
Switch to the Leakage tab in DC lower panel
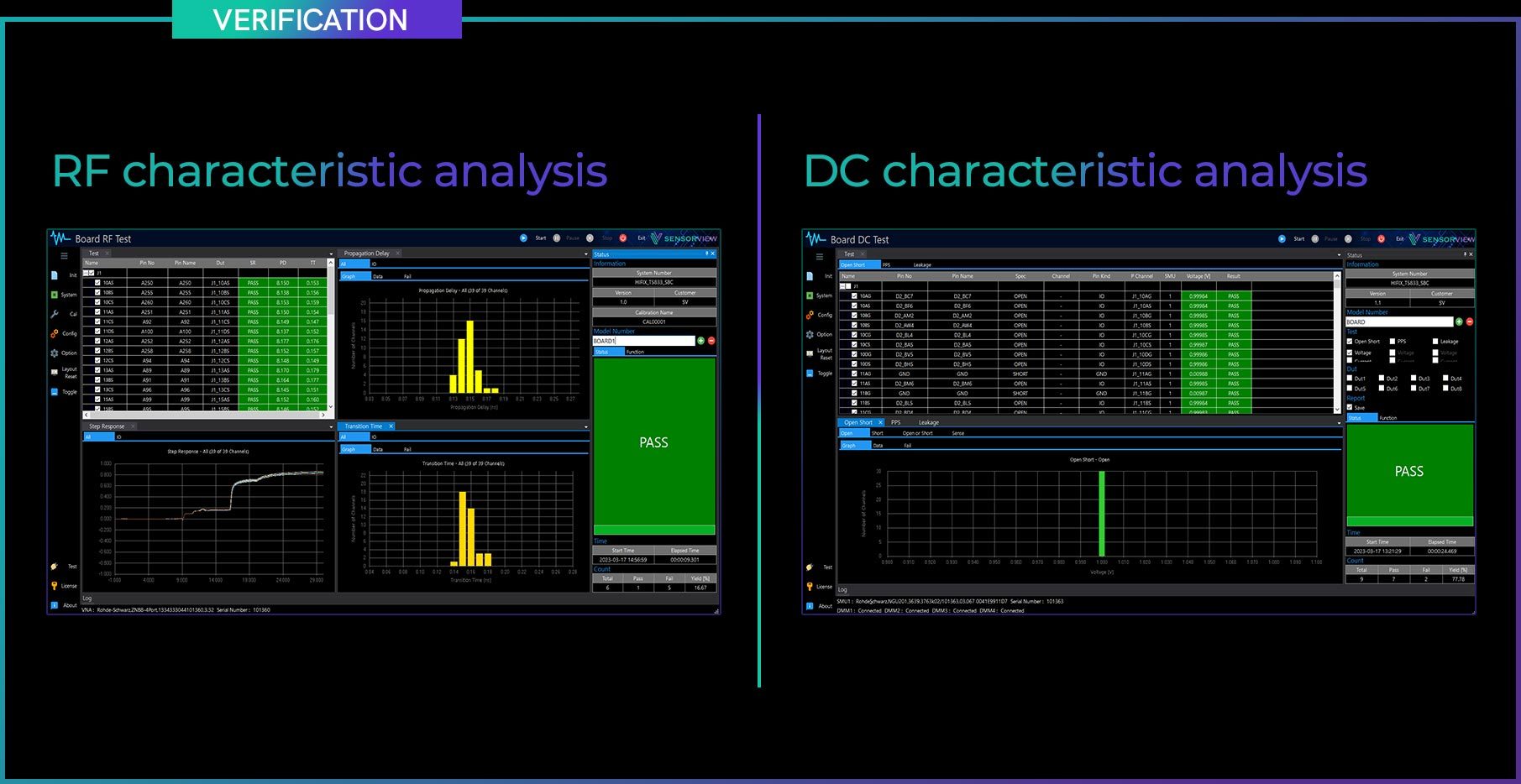pos(928,422)
